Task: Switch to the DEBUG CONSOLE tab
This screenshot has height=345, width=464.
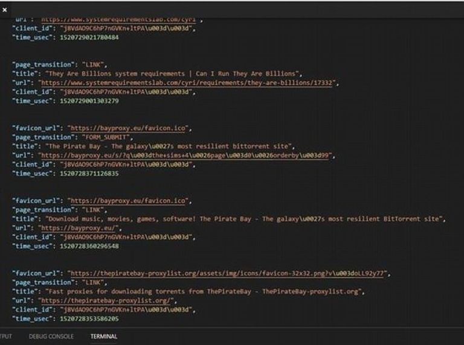Action: click(x=51, y=337)
